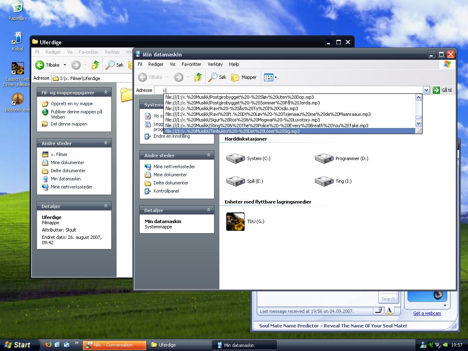Open the Spill (E:) drive
The width and height of the screenshot is (468, 351).
[x=245, y=181]
